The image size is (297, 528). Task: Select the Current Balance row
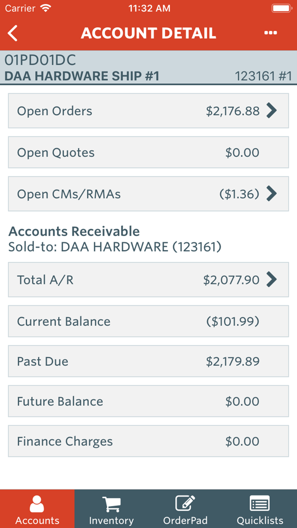(x=148, y=321)
